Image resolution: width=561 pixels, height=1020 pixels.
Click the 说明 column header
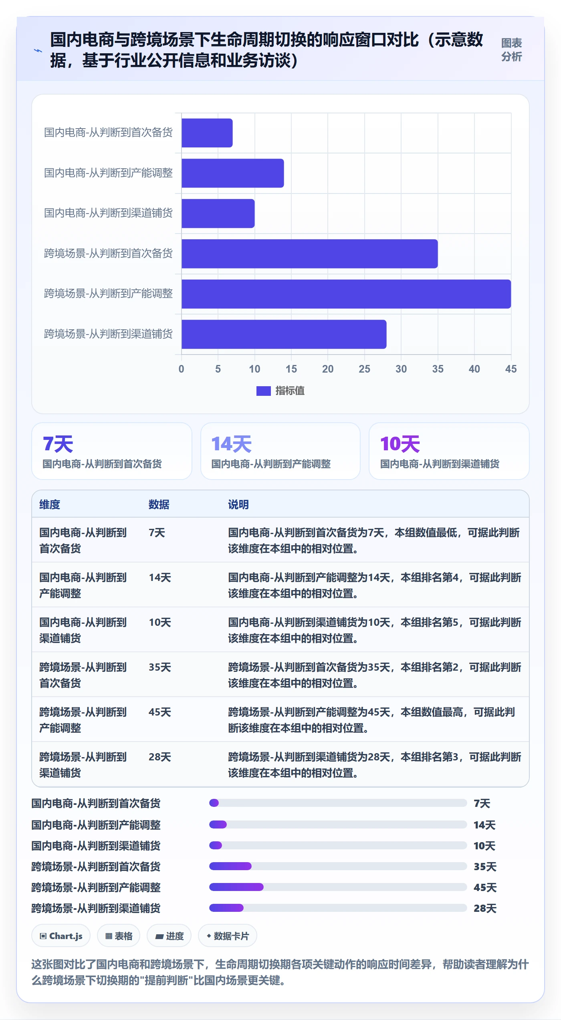(x=238, y=504)
